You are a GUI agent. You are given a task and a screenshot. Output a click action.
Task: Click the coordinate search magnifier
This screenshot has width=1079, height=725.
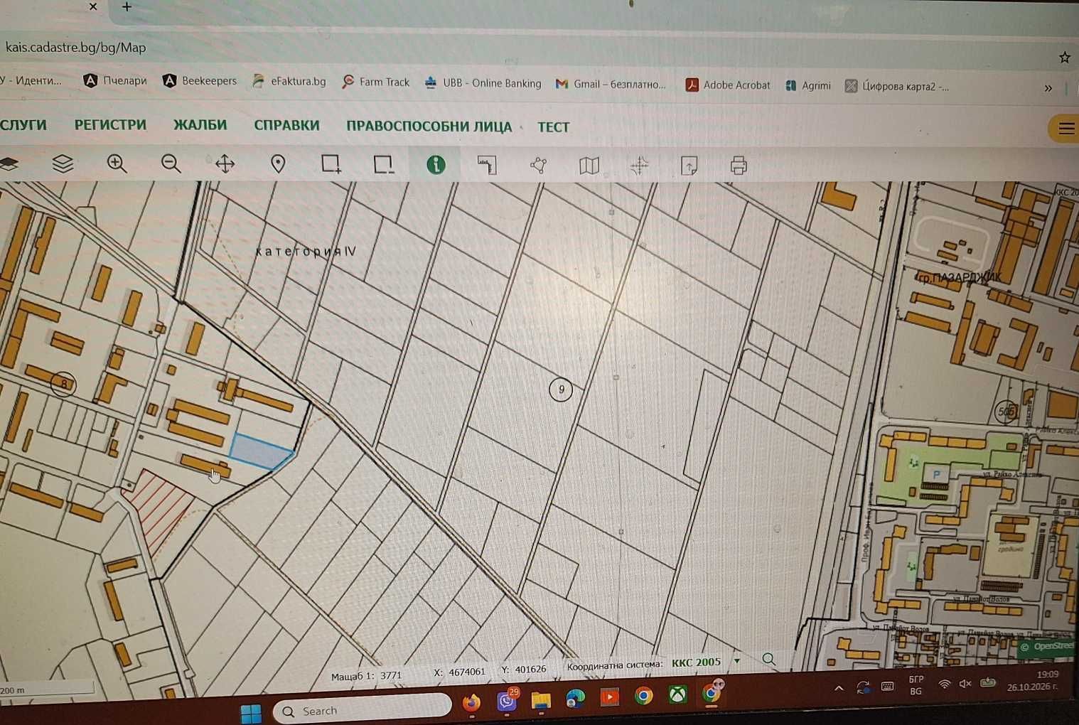tap(769, 660)
